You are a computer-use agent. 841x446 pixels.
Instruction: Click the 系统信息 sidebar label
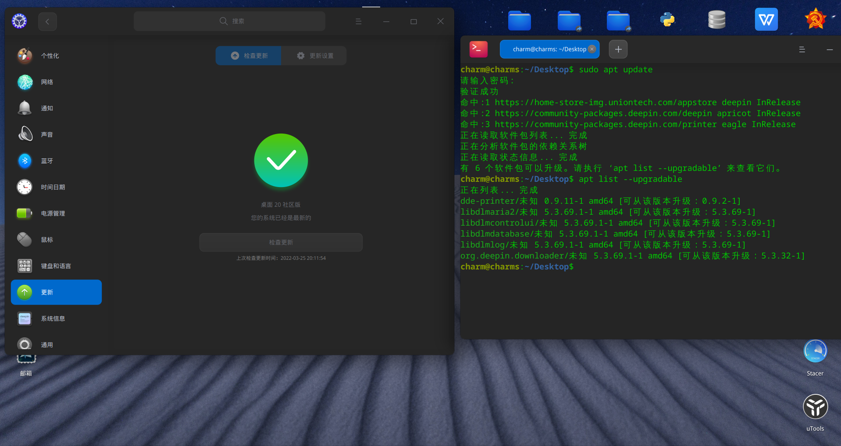click(x=53, y=319)
